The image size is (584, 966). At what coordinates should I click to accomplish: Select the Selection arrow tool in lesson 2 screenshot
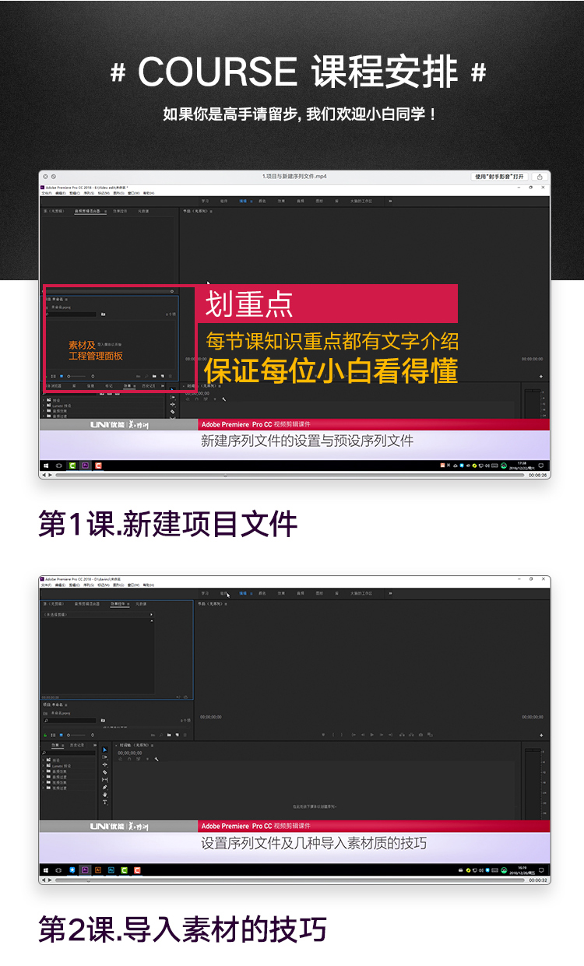(104, 750)
